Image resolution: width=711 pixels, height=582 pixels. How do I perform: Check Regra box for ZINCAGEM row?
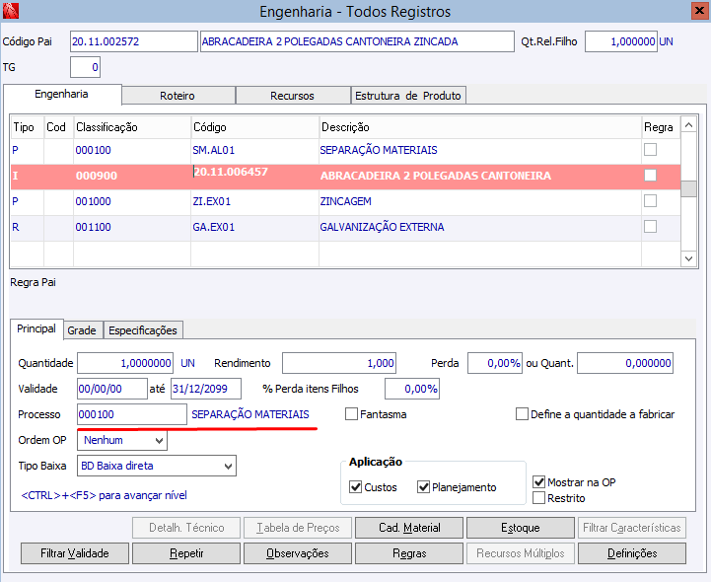[650, 201]
